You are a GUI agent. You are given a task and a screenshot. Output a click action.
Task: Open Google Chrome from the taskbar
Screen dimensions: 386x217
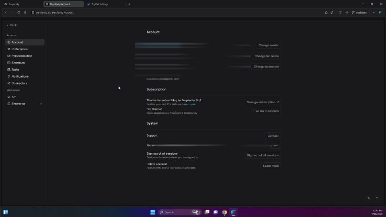coord(224,212)
